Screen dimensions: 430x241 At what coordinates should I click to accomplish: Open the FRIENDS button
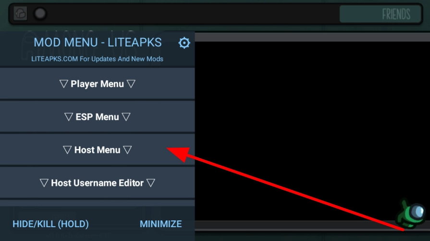tap(381, 14)
